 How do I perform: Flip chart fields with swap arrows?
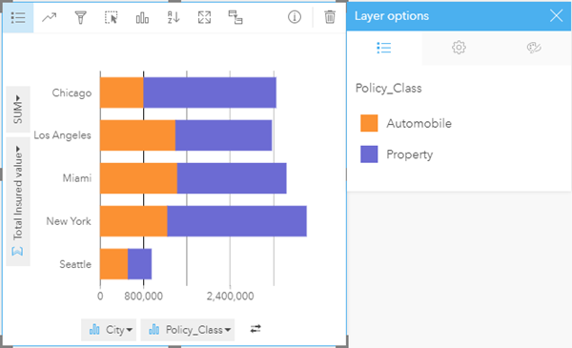pyautogui.click(x=255, y=329)
